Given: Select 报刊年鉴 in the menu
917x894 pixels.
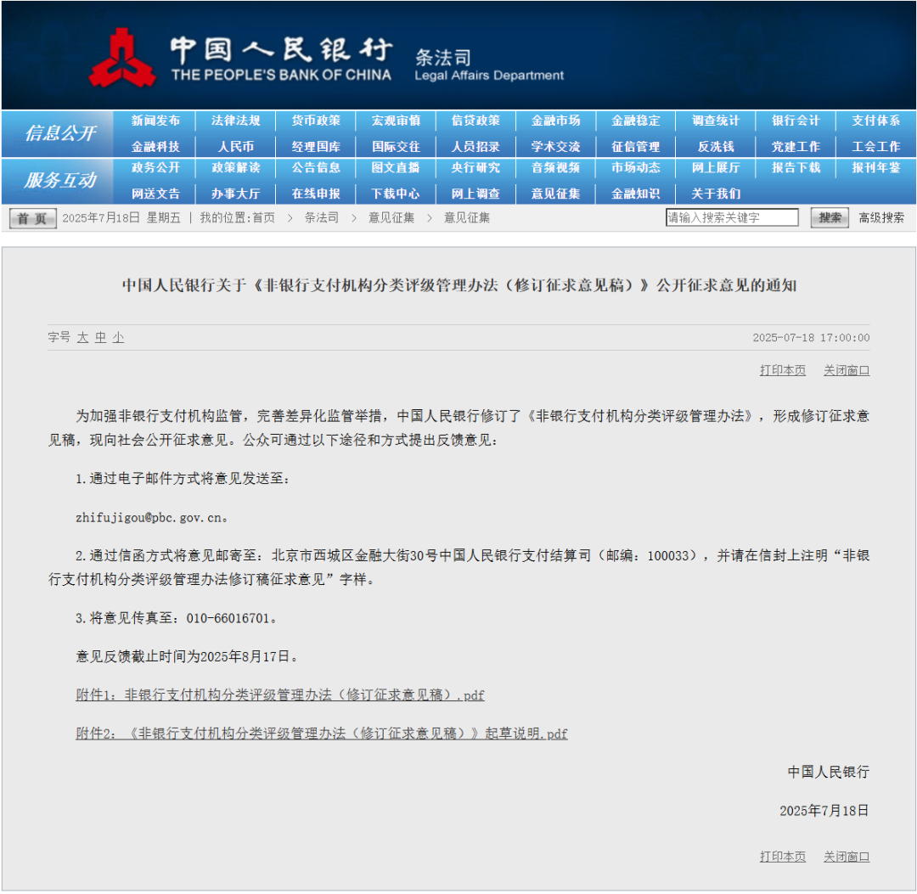Looking at the screenshot, I should (x=876, y=168).
